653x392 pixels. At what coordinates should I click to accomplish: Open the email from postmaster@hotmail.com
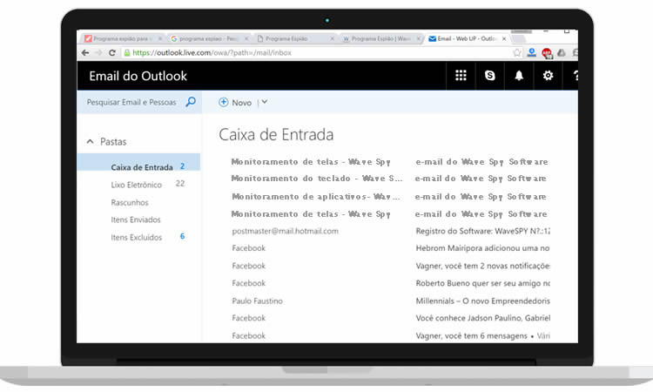[285, 231]
